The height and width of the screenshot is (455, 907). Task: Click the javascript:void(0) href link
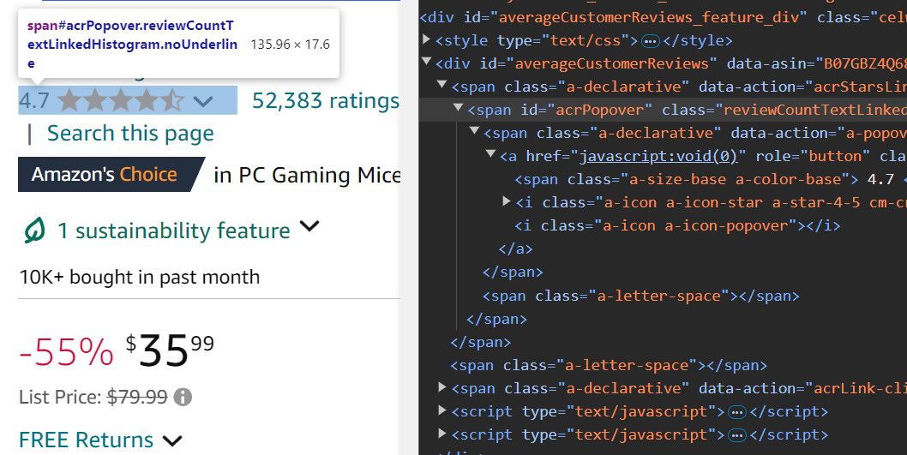click(x=659, y=156)
